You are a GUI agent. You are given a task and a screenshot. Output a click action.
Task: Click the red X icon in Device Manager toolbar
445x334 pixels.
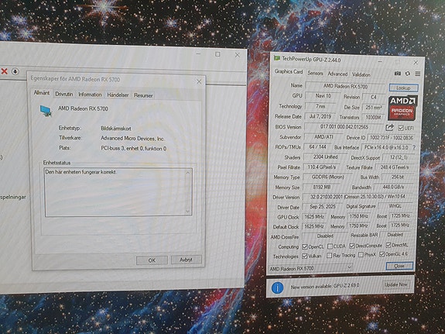pos(5,71)
